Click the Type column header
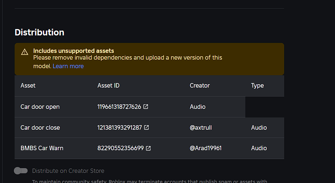 click(257, 86)
